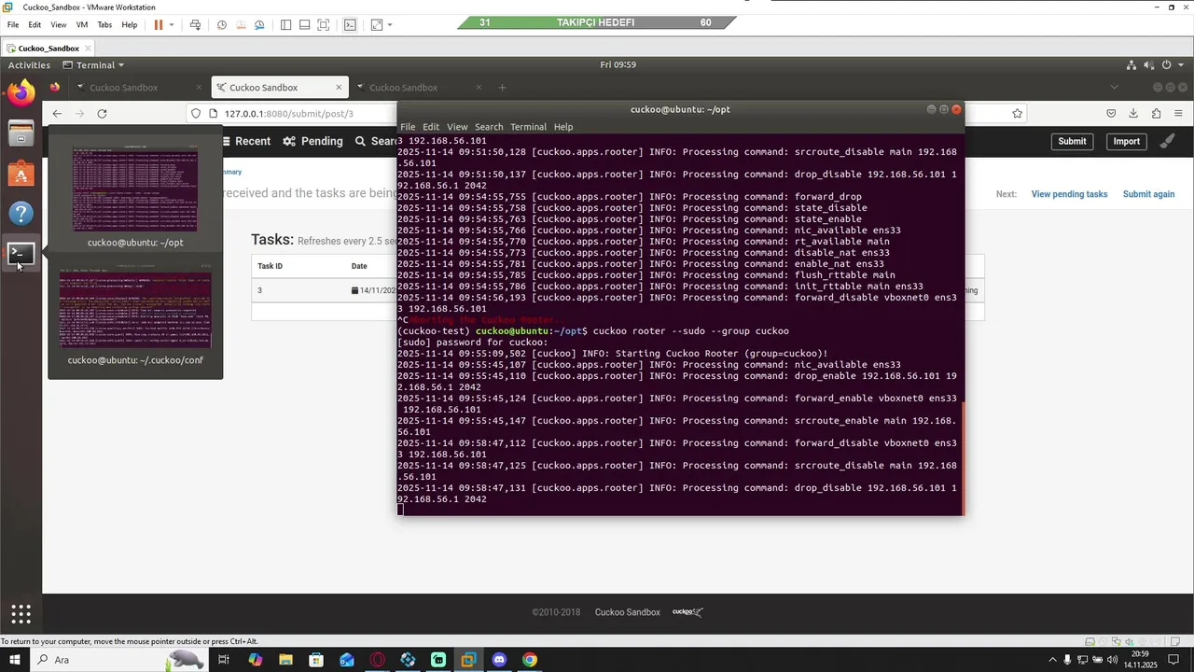The image size is (1194, 672).
Task: Open a new Firefox tab with plus
Action: point(502,88)
